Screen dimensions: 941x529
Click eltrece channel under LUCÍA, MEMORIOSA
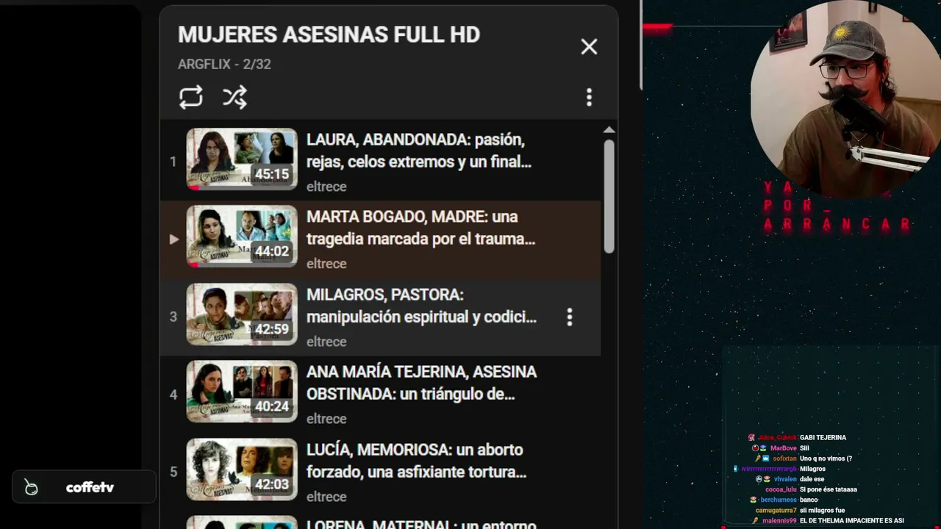pyautogui.click(x=326, y=497)
